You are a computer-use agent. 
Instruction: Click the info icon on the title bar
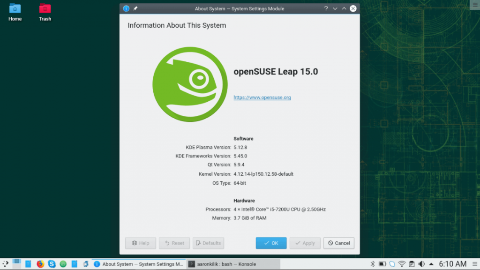click(126, 8)
